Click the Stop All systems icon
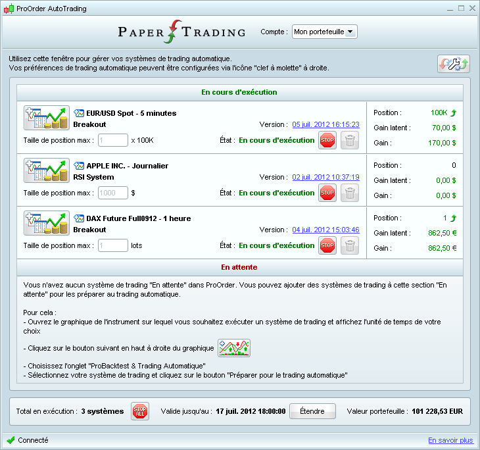Image resolution: width=480 pixels, height=450 pixels. [140, 411]
